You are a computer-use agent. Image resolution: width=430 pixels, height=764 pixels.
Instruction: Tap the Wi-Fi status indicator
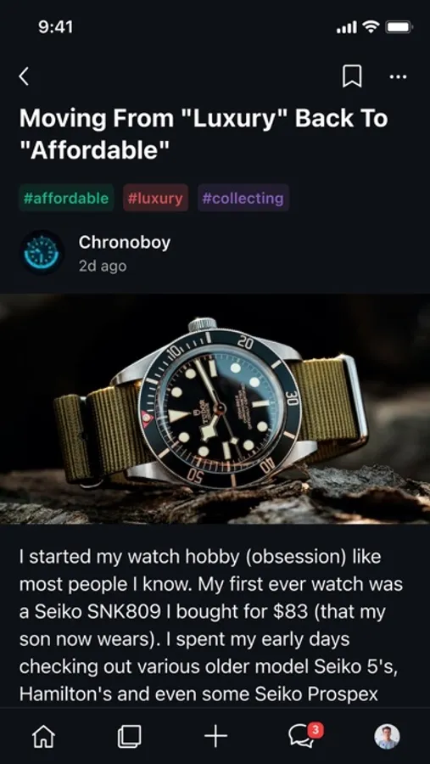(x=371, y=27)
